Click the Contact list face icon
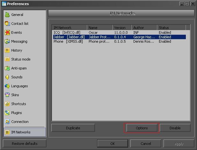The image size is (197, 150). 7,24
